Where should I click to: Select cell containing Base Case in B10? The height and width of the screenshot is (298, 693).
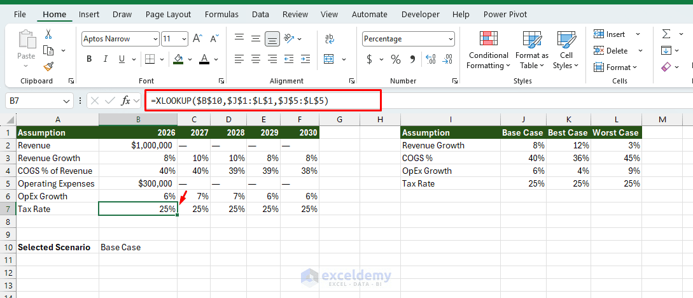coord(138,247)
